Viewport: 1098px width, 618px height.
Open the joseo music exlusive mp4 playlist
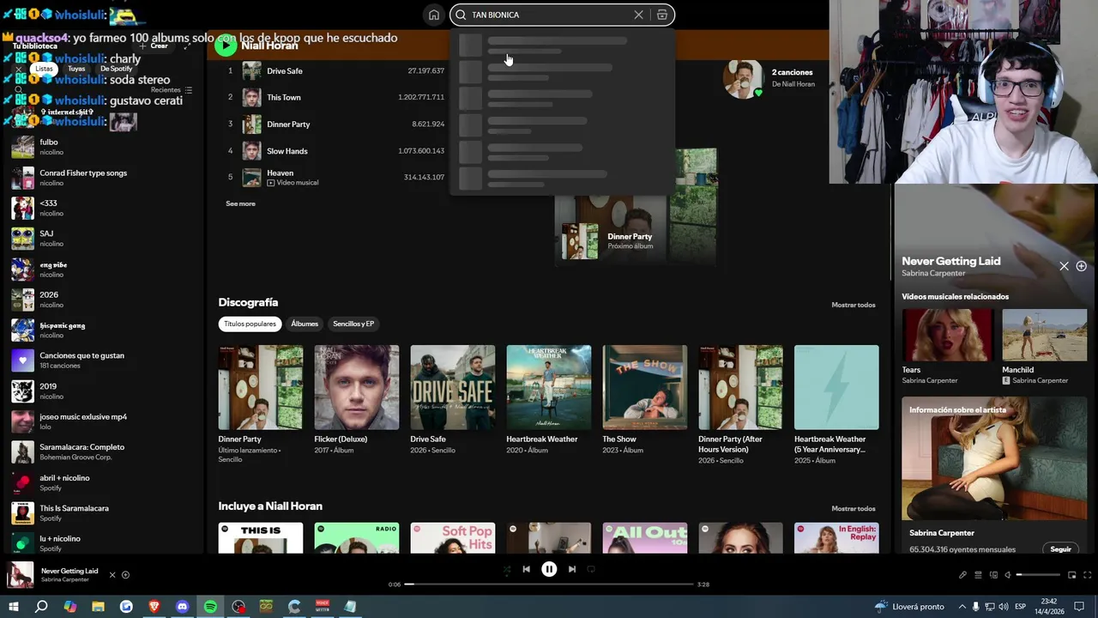103,421
